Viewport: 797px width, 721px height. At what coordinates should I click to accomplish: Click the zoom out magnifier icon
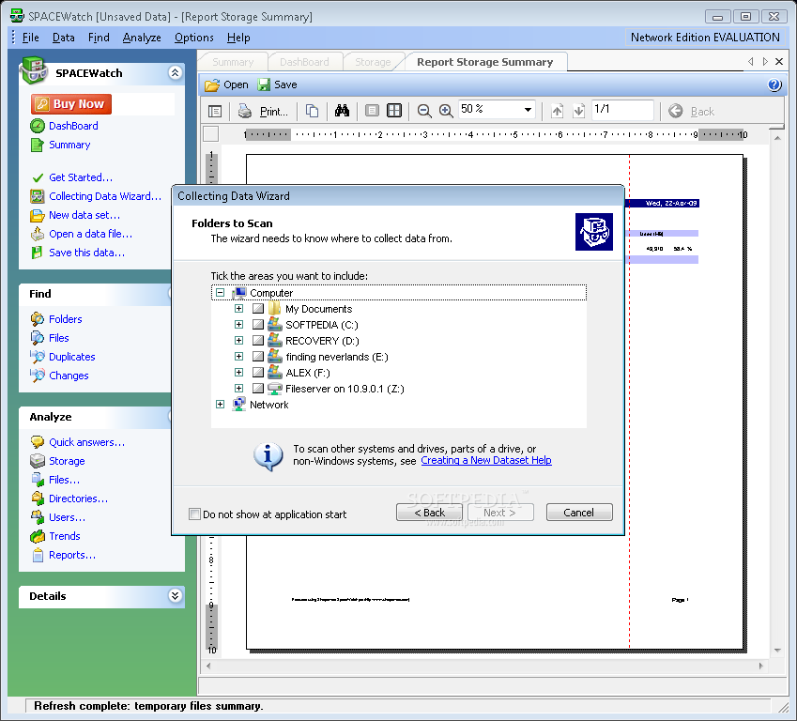(424, 111)
